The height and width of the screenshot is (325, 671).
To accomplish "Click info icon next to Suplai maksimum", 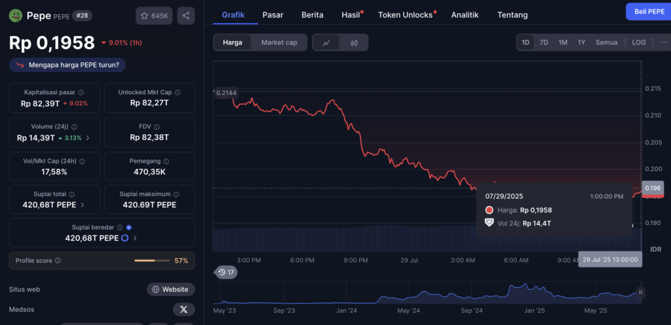I will [177, 194].
